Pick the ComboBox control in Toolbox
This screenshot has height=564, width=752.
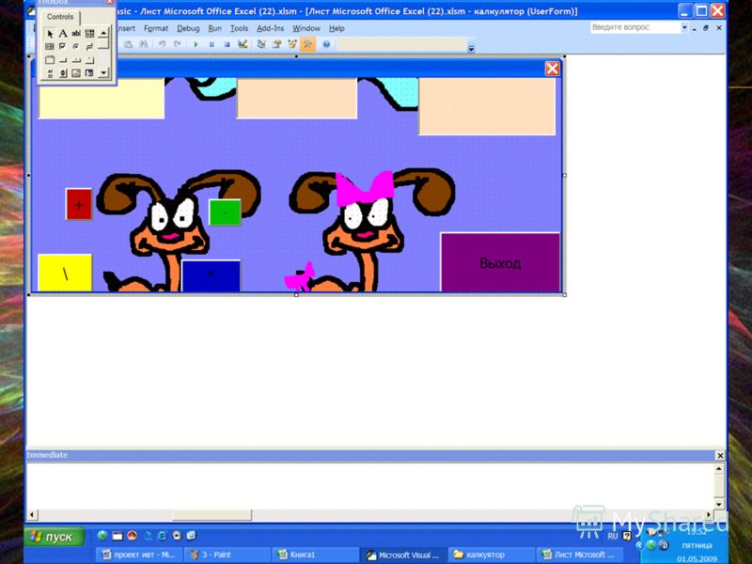tap(89, 34)
